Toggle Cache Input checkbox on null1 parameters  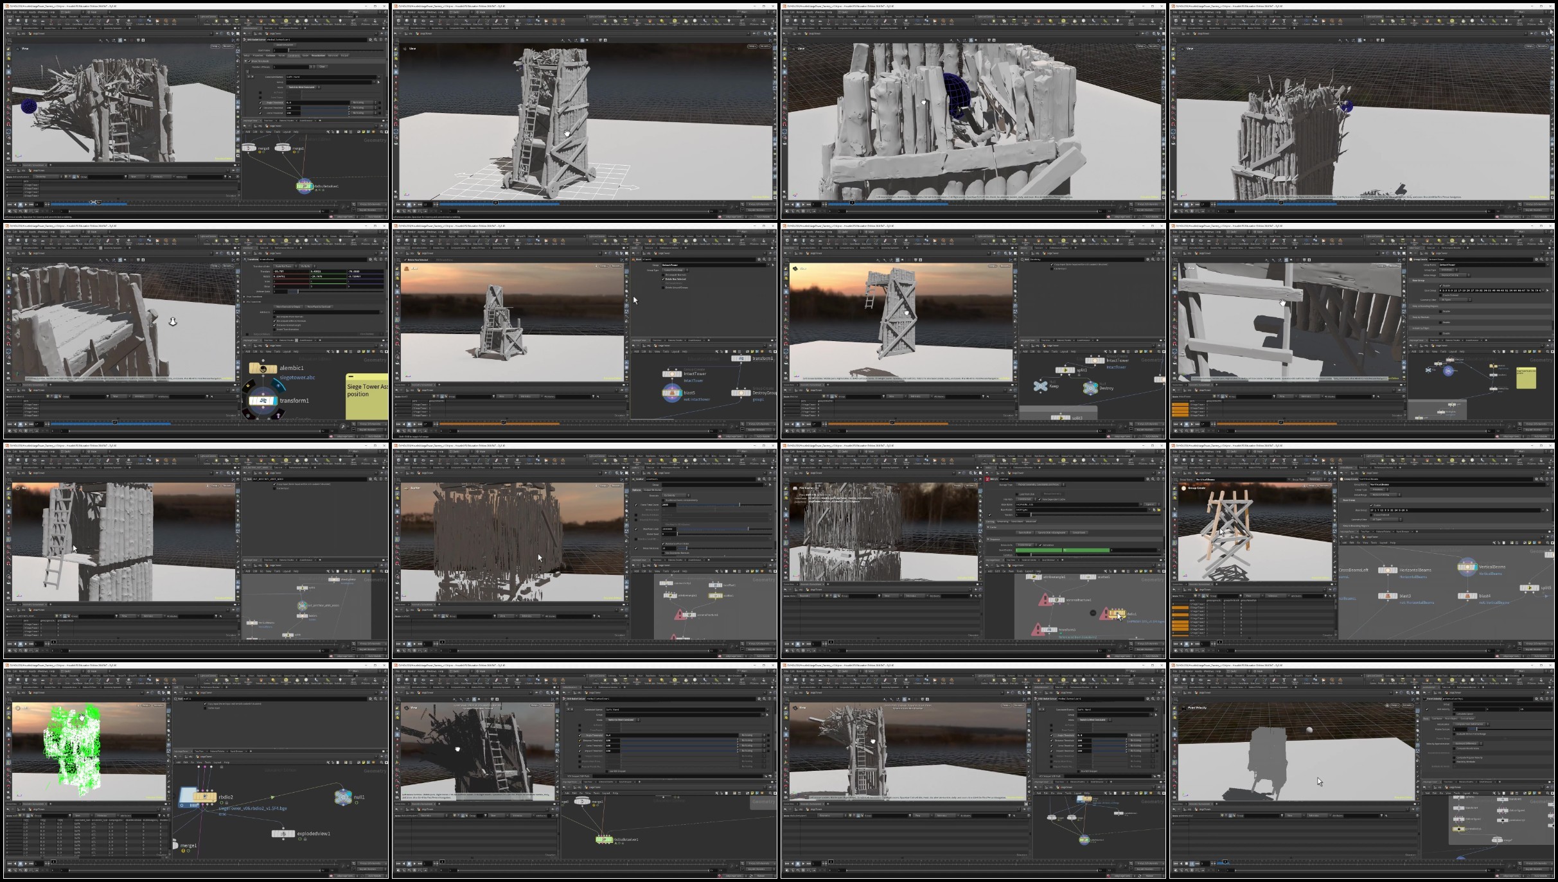(x=205, y=708)
